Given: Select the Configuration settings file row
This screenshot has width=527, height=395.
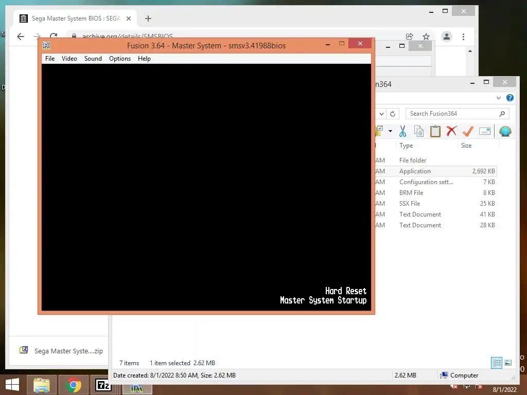Looking at the screenshot, I should [x=436, y=182].
